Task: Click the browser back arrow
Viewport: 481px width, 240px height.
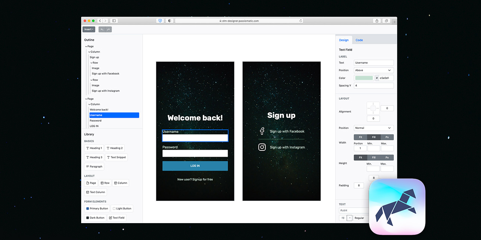Action: pos(100,21)
